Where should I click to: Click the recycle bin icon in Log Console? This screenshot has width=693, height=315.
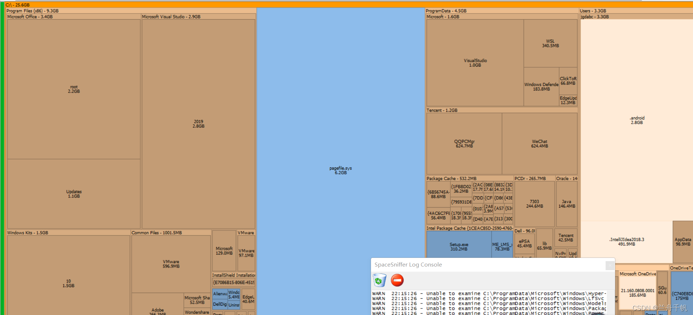tap(379, 280)
